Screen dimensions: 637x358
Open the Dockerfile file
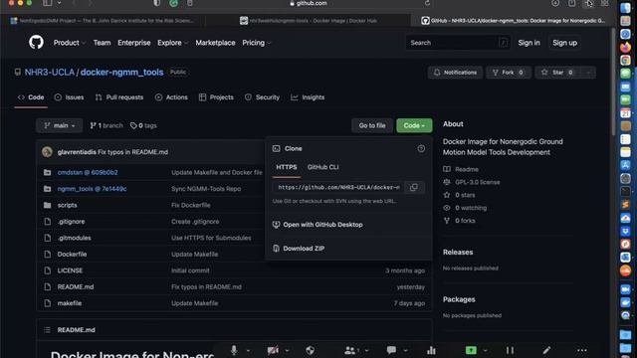[x=72, y=255]
